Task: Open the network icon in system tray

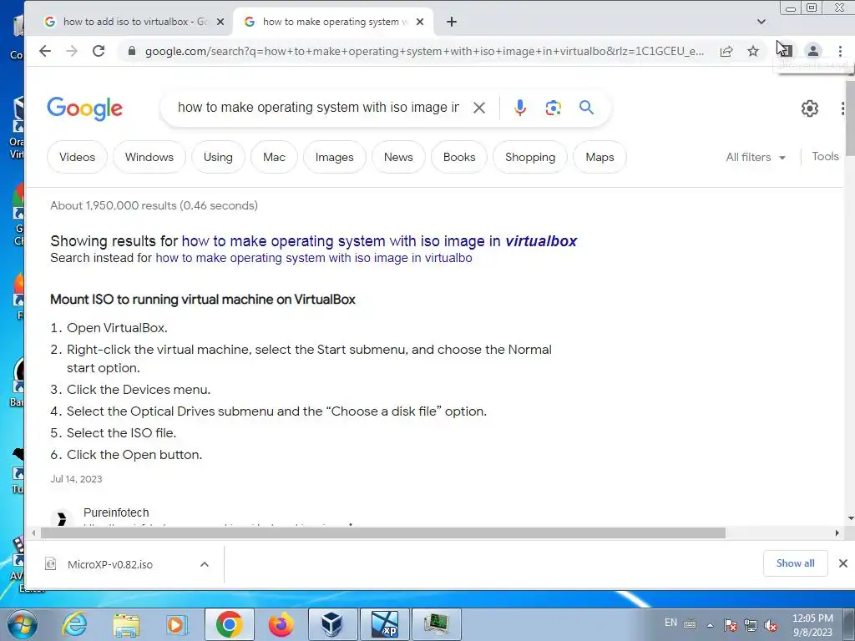Action: tap(751, 625)
